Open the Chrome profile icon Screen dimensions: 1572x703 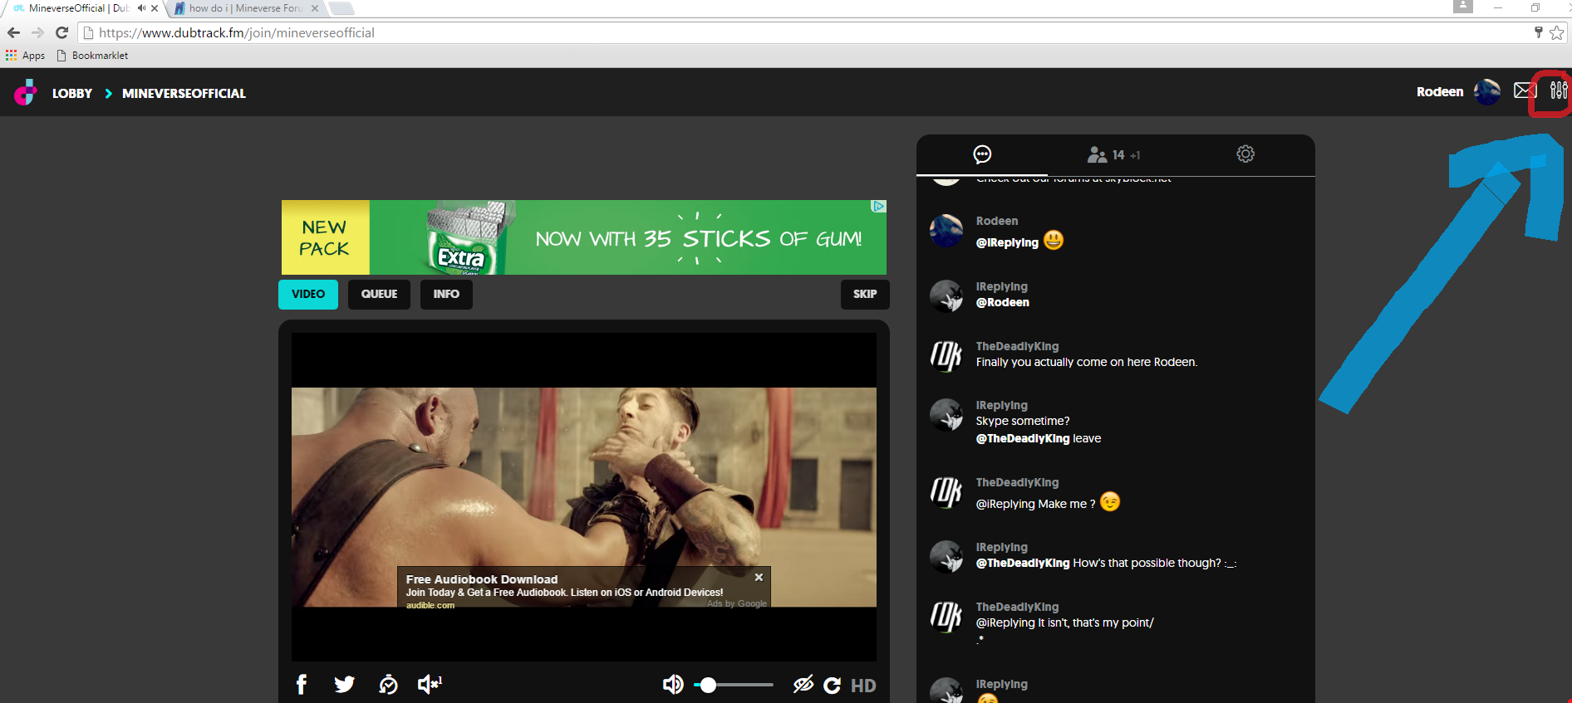(1463, 7)
